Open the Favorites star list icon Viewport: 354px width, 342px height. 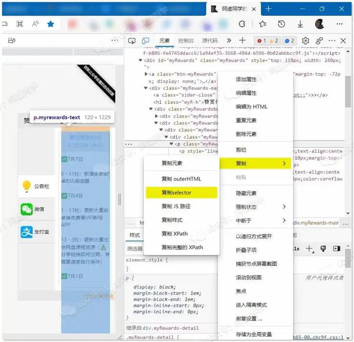(x=263, y=24)
